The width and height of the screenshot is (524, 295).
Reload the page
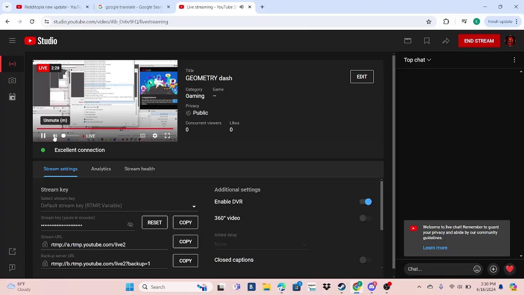[x=32, y=22]
